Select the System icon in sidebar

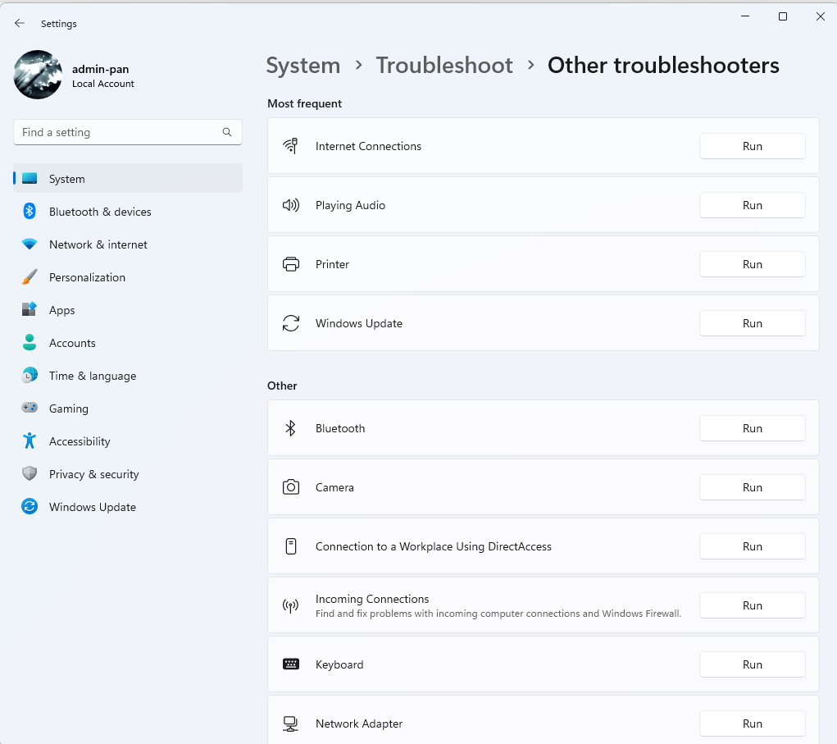pyautogui.click(x=30, y=178)
